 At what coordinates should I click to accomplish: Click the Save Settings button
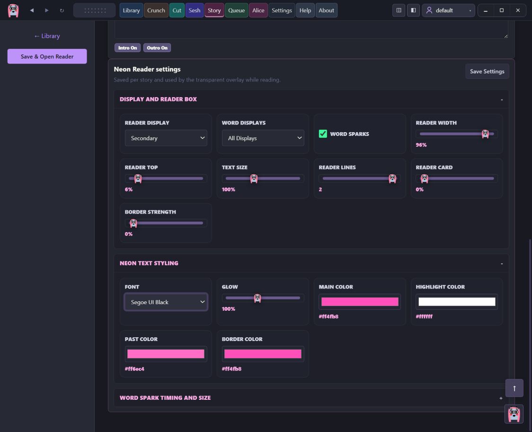pyautogui.click(x=487, y=72)
